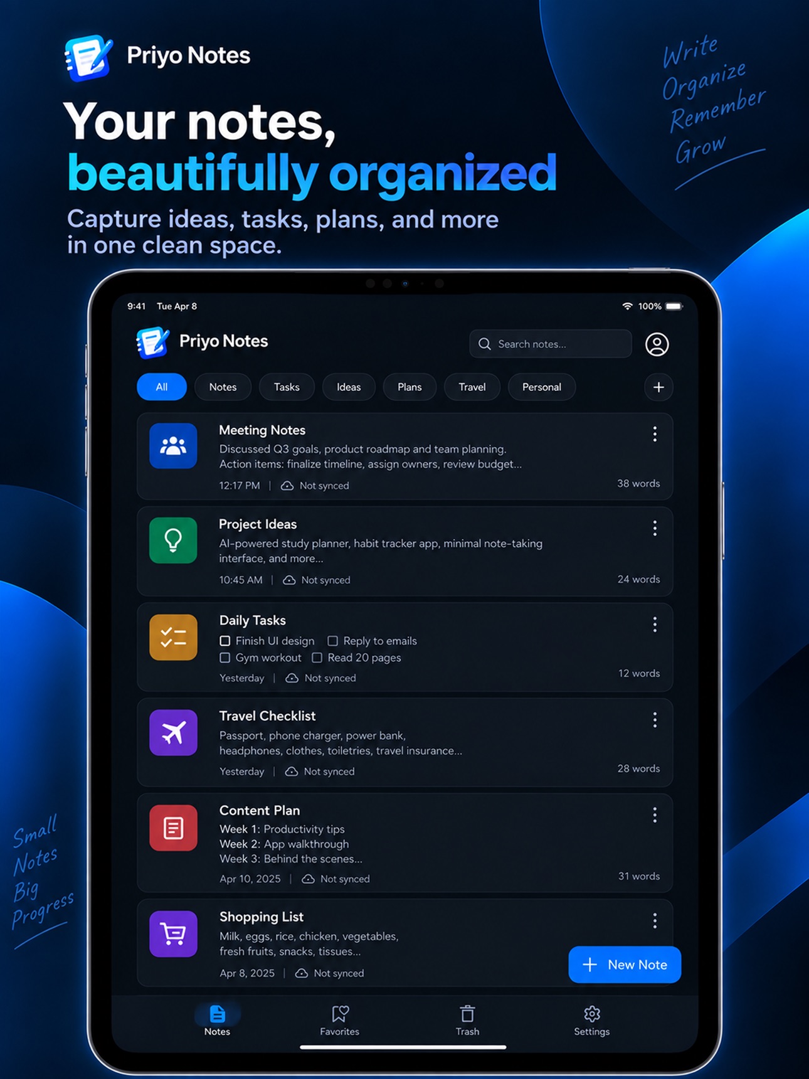This screenshot has width=809, height=1079.
Task: Open the Trash tab
Action: (x=467, y=1021)
